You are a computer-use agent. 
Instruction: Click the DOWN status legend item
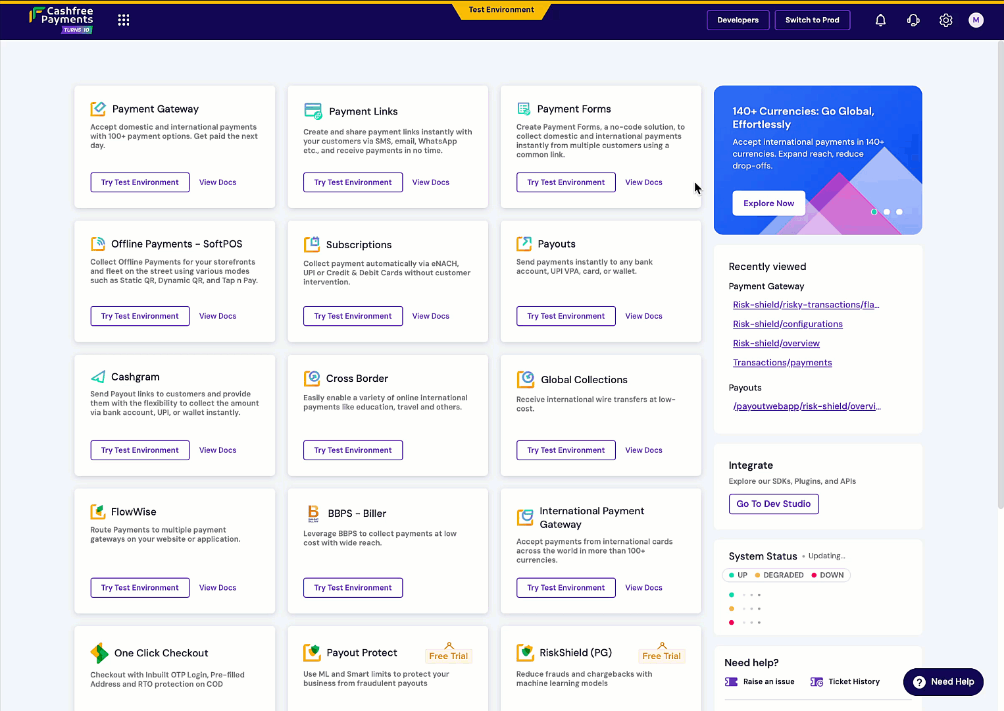point(828,575)
